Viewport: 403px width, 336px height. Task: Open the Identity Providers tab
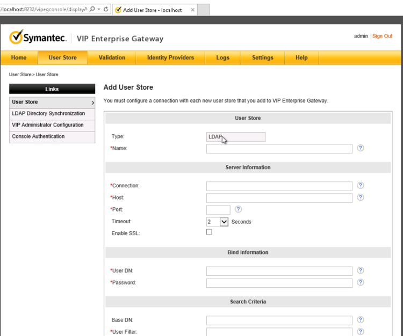tap(170, 58)
